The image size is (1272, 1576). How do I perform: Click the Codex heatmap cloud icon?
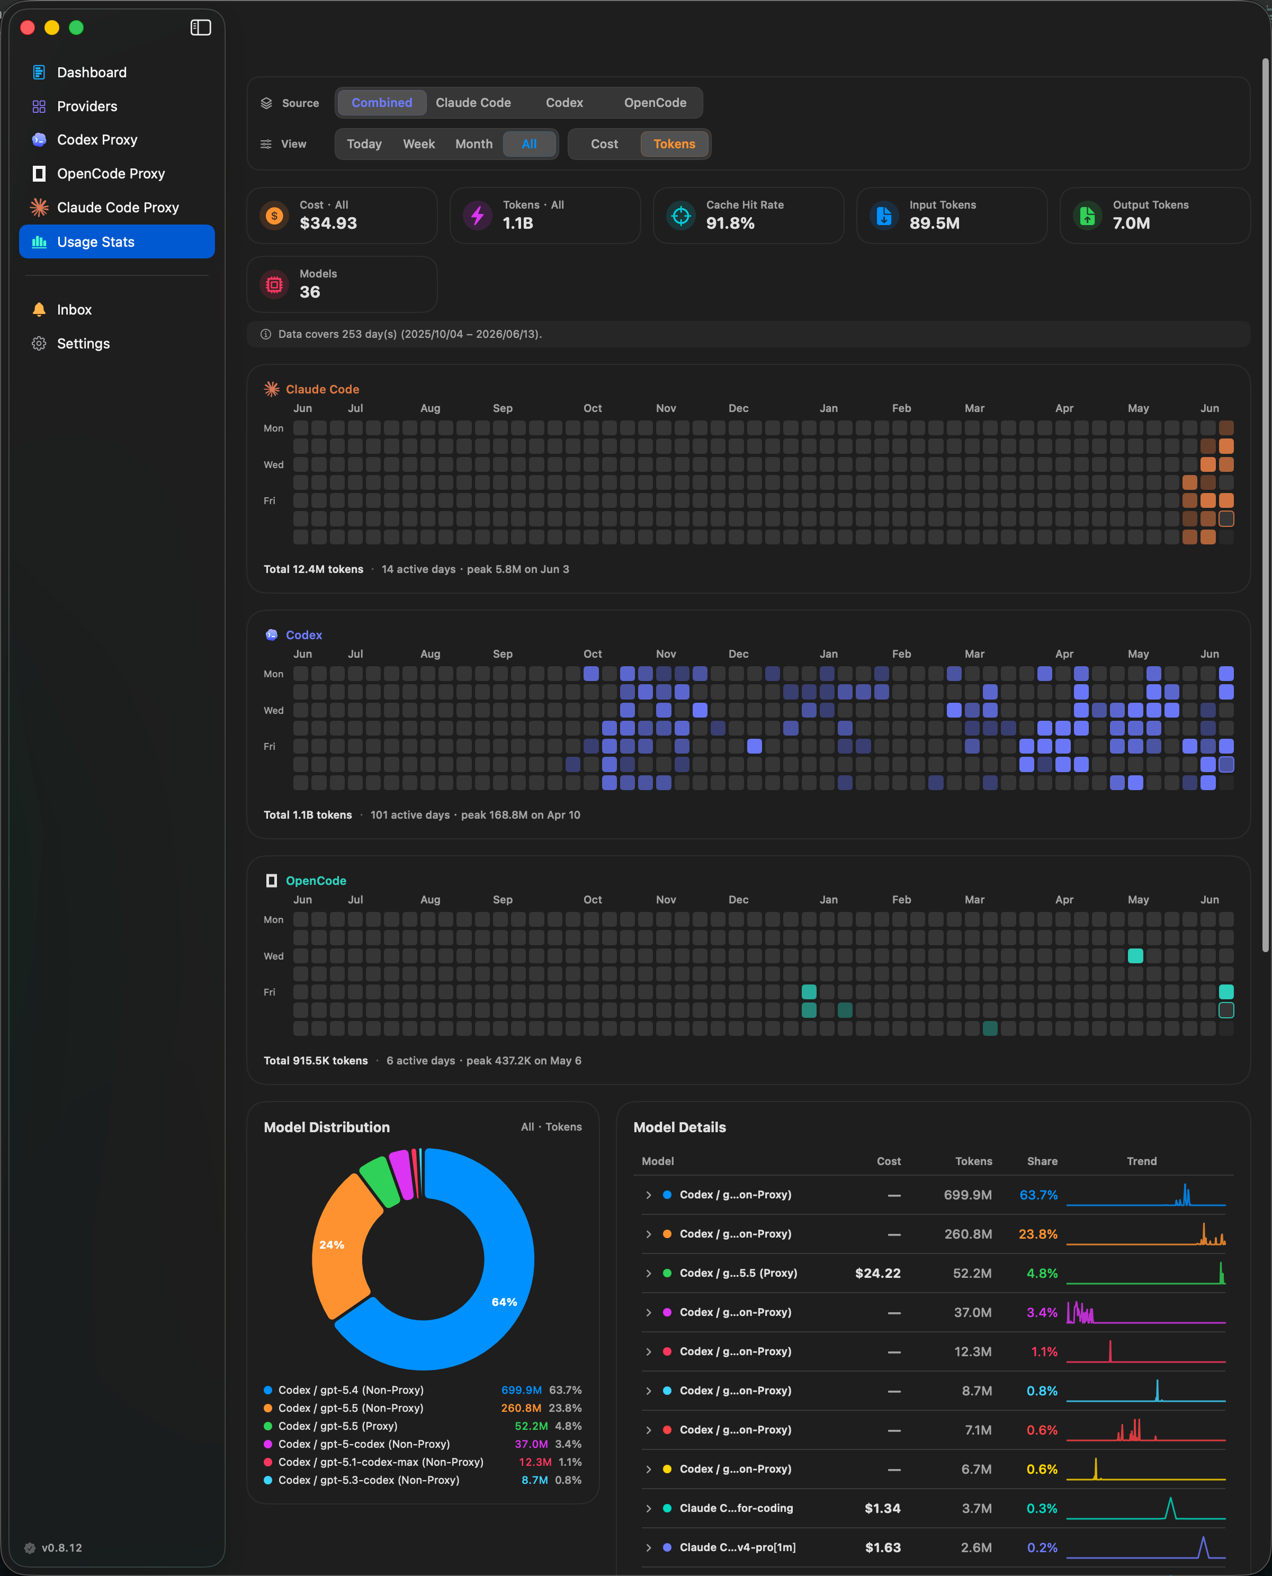click(272, 635)
